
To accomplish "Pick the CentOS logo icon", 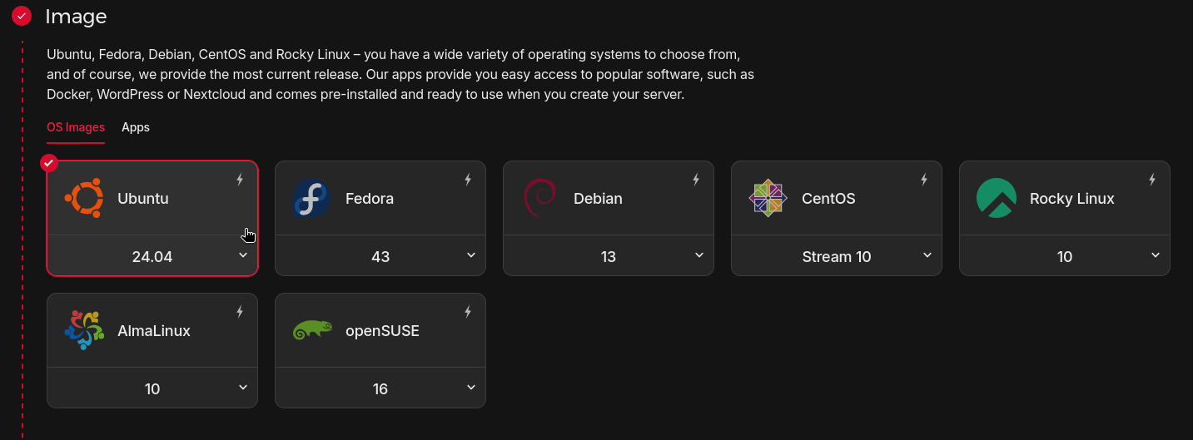I will [x=768, y=198].
